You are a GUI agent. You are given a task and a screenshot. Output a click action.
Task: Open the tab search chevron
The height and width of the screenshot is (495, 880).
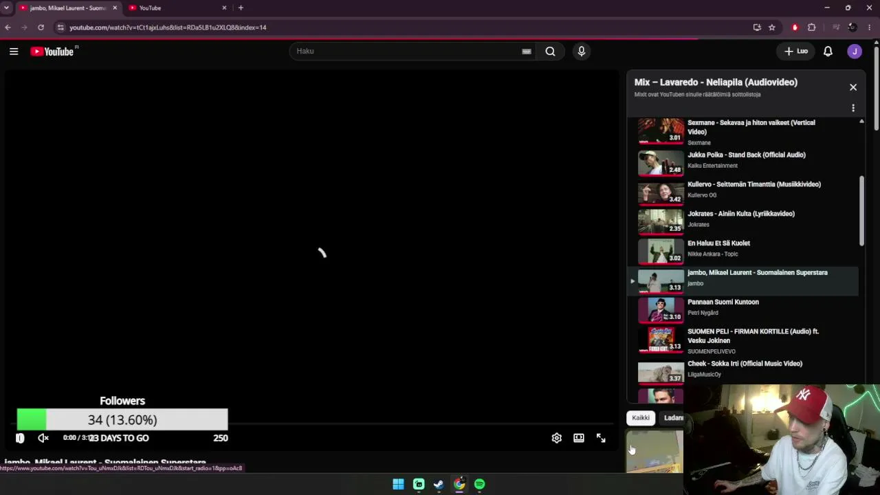pyautogui.click(x=6, y=8)
